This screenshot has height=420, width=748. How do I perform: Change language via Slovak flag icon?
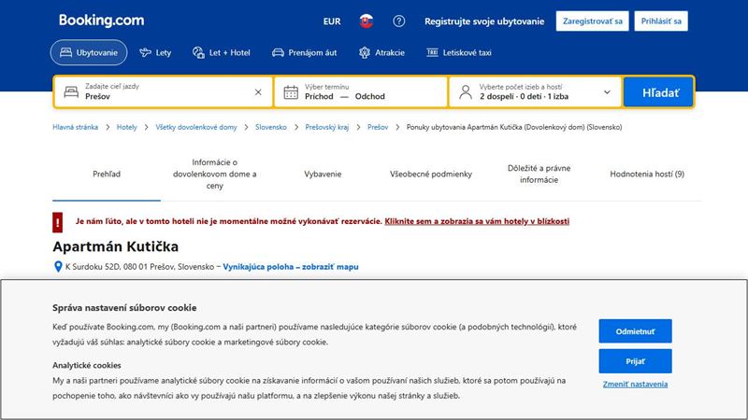tap(367, 21)
